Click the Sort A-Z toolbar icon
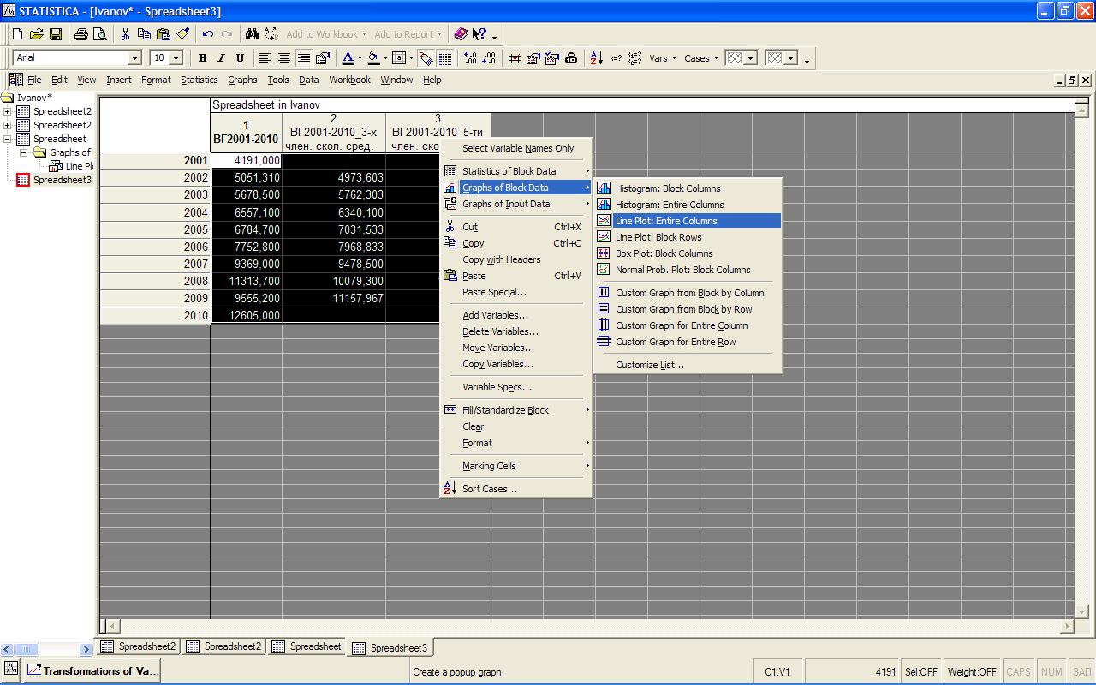 [x=596, y=58]
